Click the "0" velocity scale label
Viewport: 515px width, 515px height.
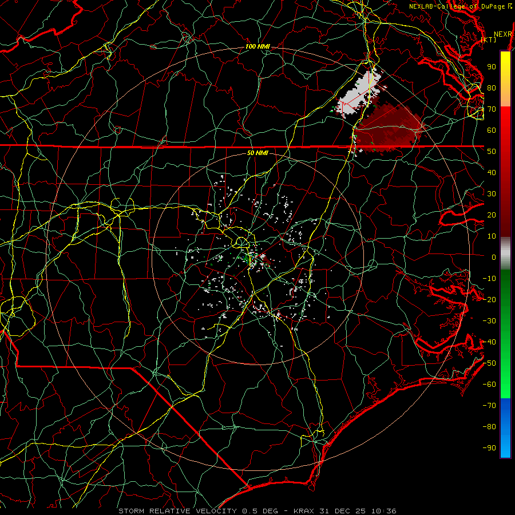[x=494, y=257]
